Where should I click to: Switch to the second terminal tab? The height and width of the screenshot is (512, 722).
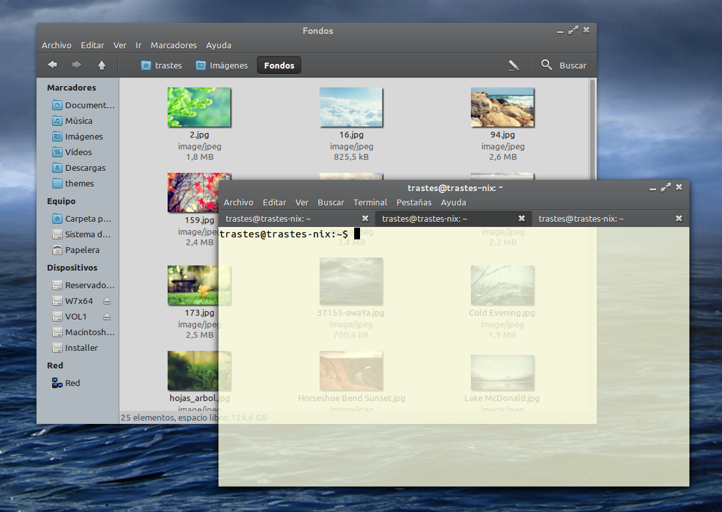click(x=453, y=218)
